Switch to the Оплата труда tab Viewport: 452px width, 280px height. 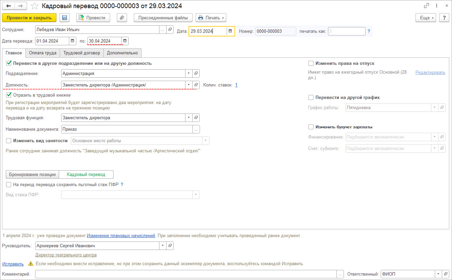coord(43,53)
